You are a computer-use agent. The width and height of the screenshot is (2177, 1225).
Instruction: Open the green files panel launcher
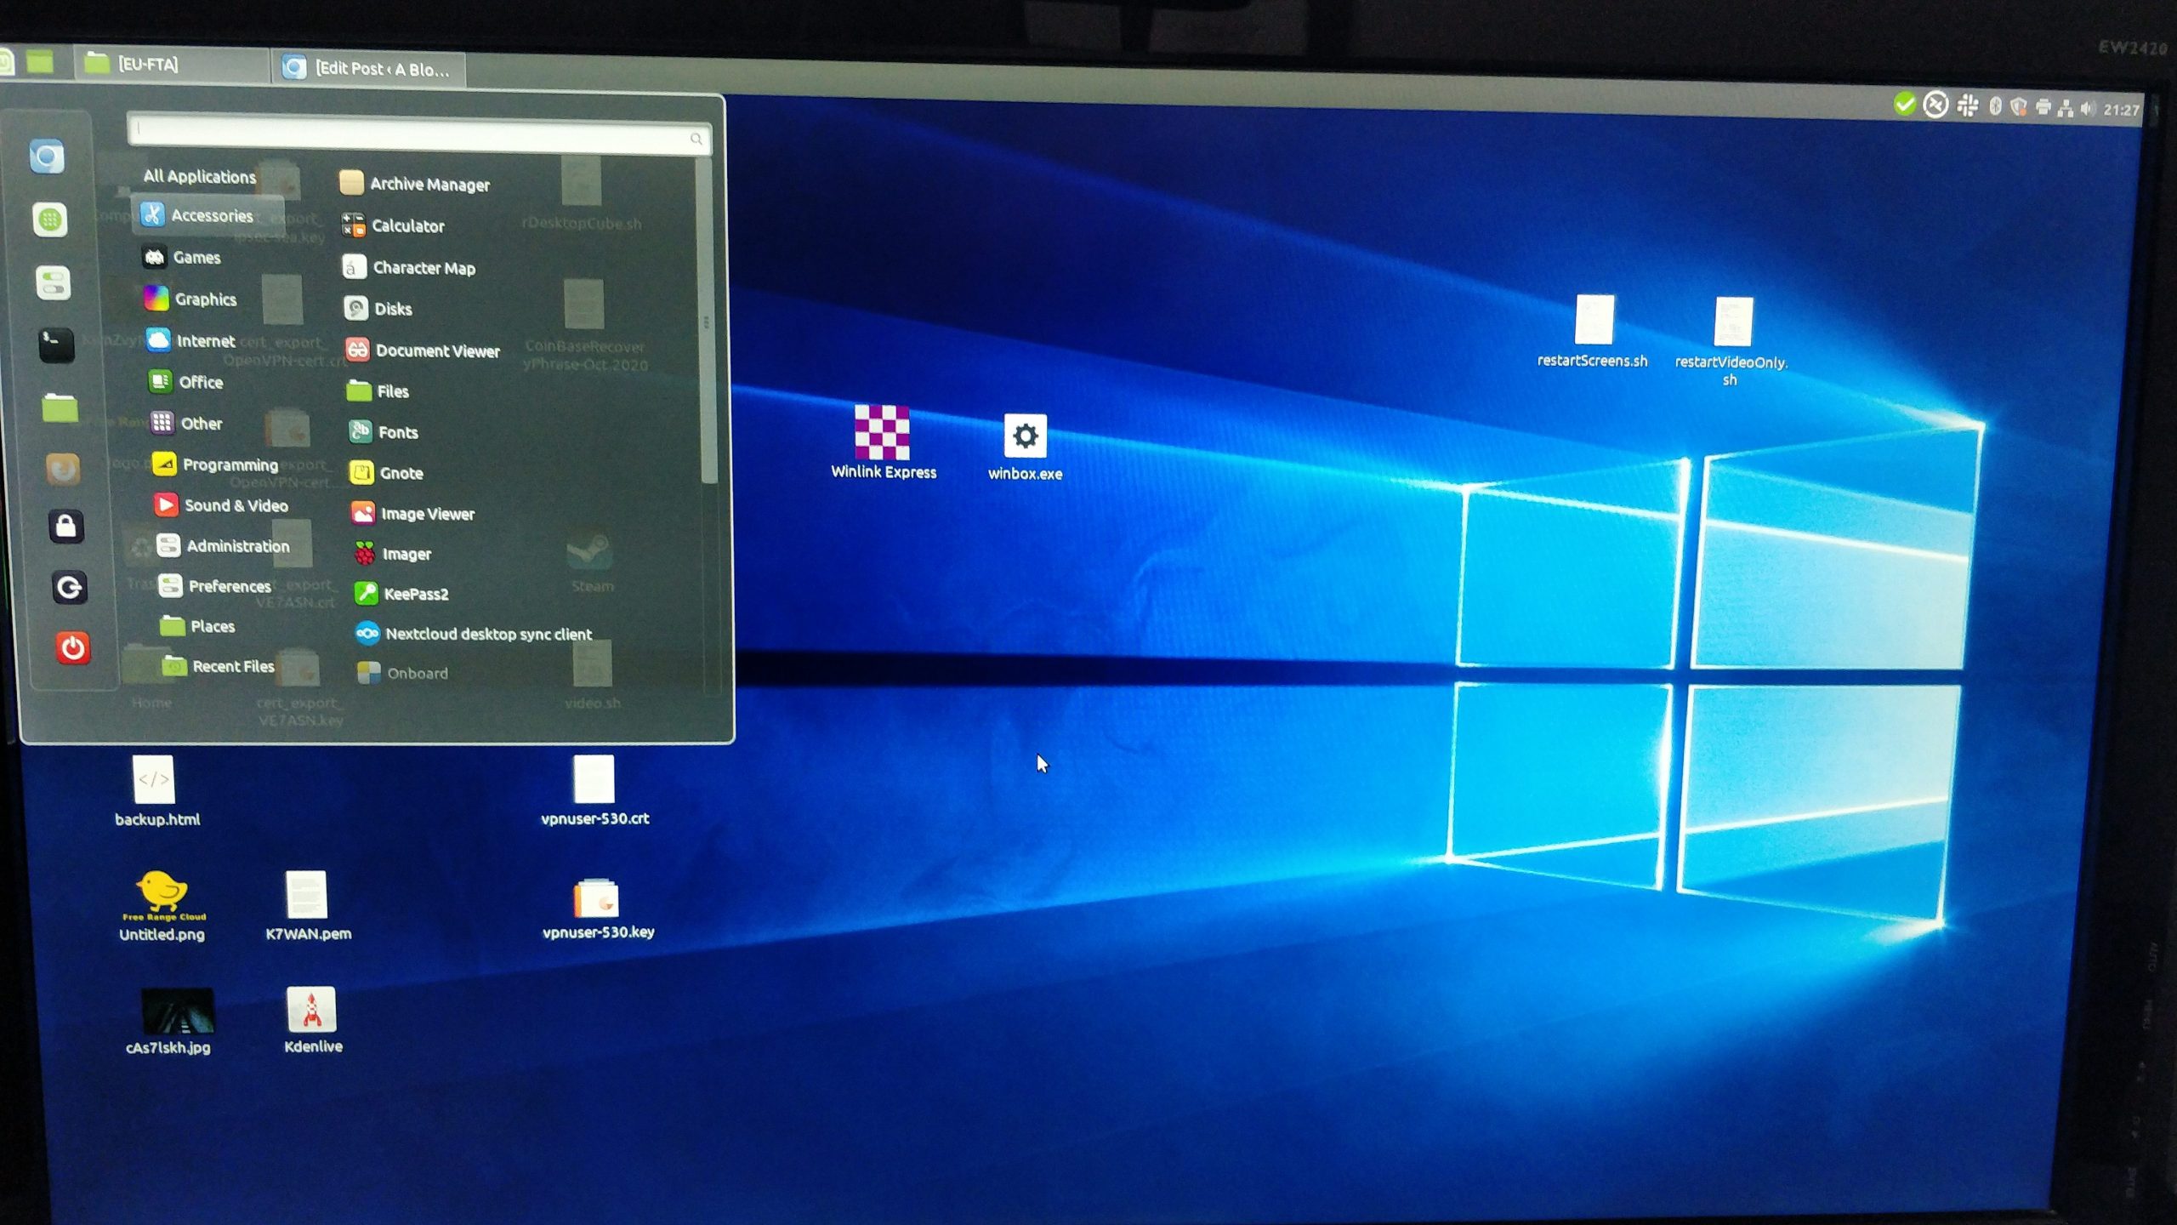(39, 61)
